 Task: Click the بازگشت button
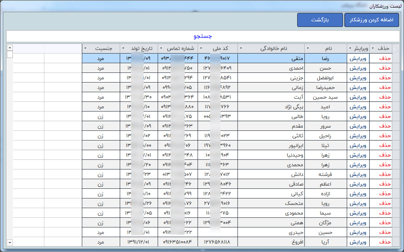point(320,20)
